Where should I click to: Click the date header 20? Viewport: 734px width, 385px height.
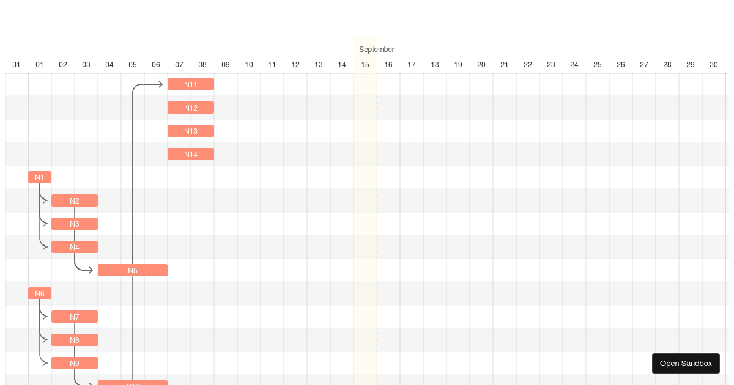pyautogui.click(x=481, y=65)
